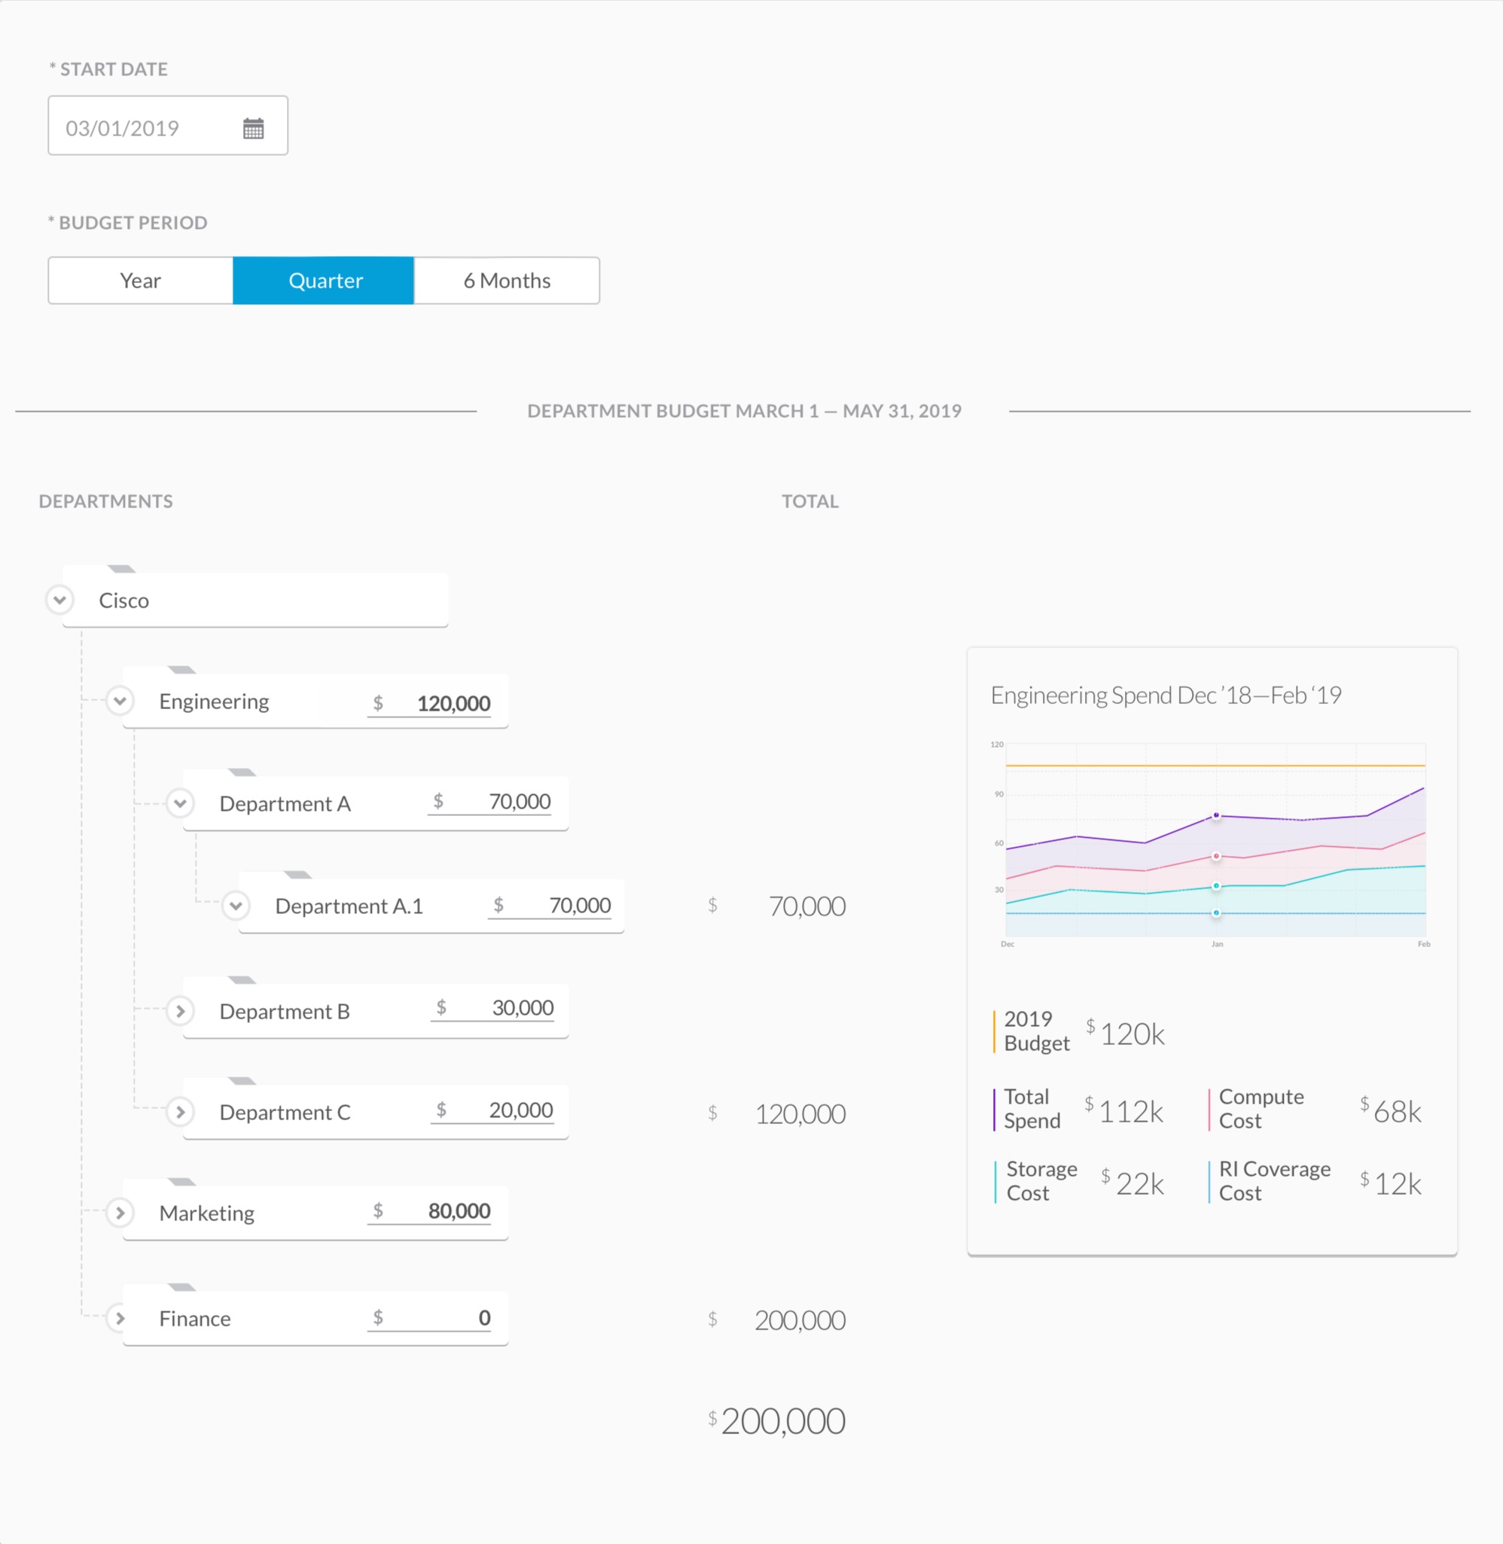Edit the Marketing 80,000 budget amount
Image resolution: width=1503 pixels, height=1544 pixels.
458,1212
